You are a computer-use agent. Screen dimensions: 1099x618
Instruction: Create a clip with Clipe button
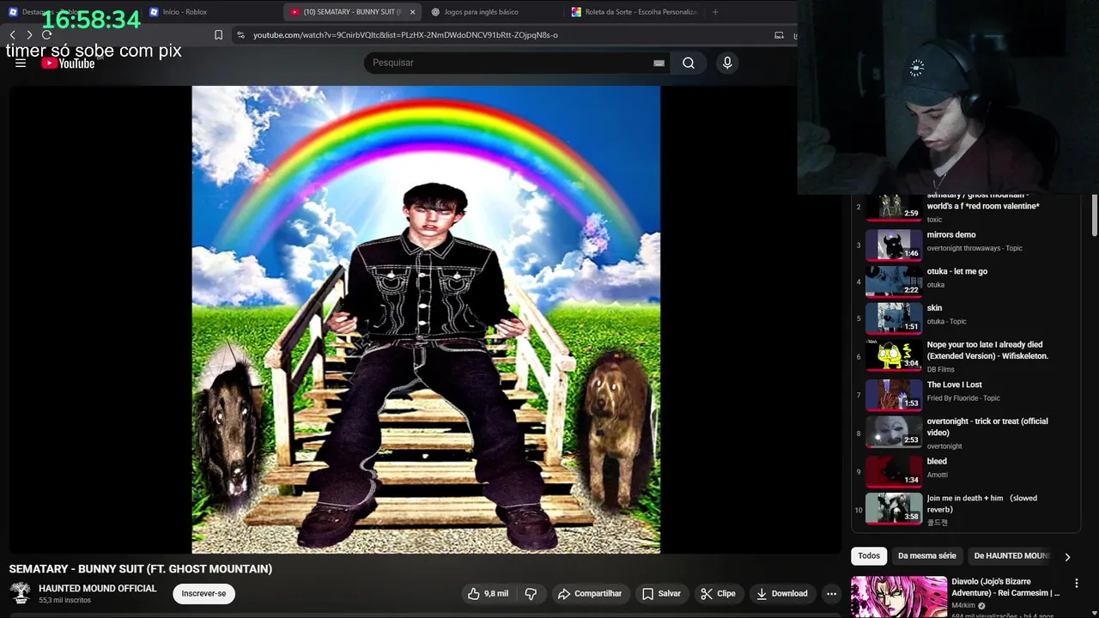[x=718, y=593]
